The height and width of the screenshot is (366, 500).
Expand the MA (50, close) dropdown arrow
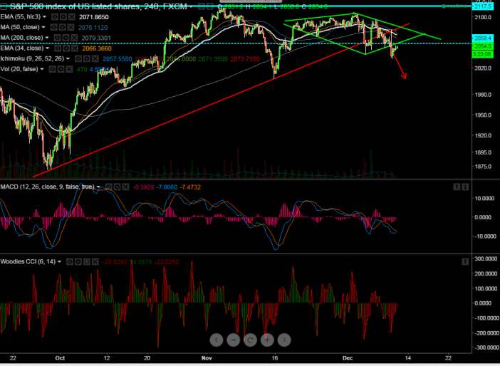point(43,28)
